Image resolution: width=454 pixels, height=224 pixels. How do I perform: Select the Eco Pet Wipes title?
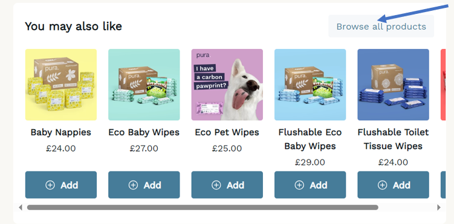pyautogui.click(x=227, y=132)
